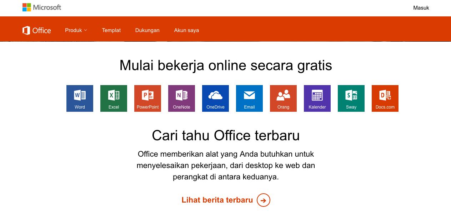Click the Masuk sign-in link
The width and height of the screenshot is (451, 220).
click(421, 7)
